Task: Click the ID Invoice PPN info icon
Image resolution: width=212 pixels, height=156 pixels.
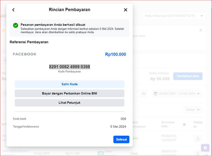Action: (184, 124)
